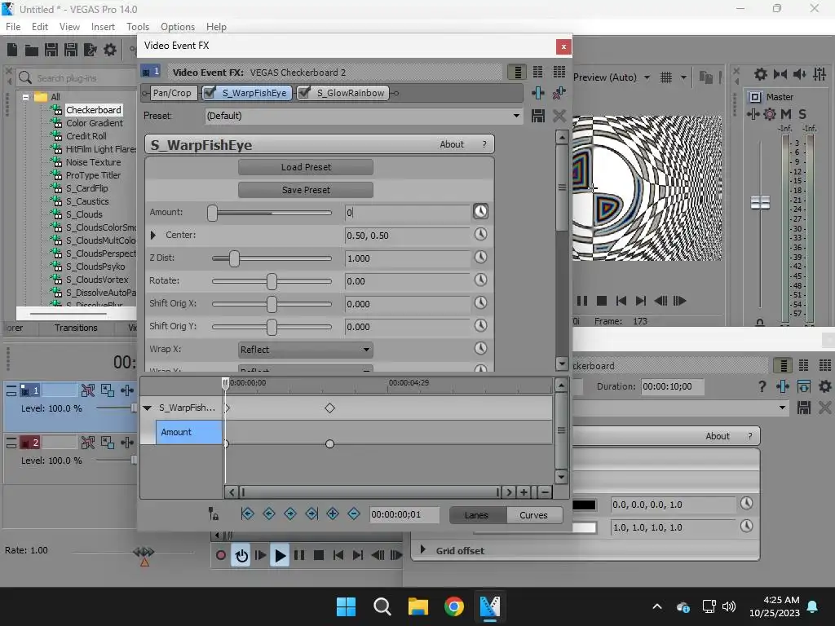The height and width of the screenshot is (626, 835).
Task: Enable animation for Center parameter
Action: click(480, 234)
